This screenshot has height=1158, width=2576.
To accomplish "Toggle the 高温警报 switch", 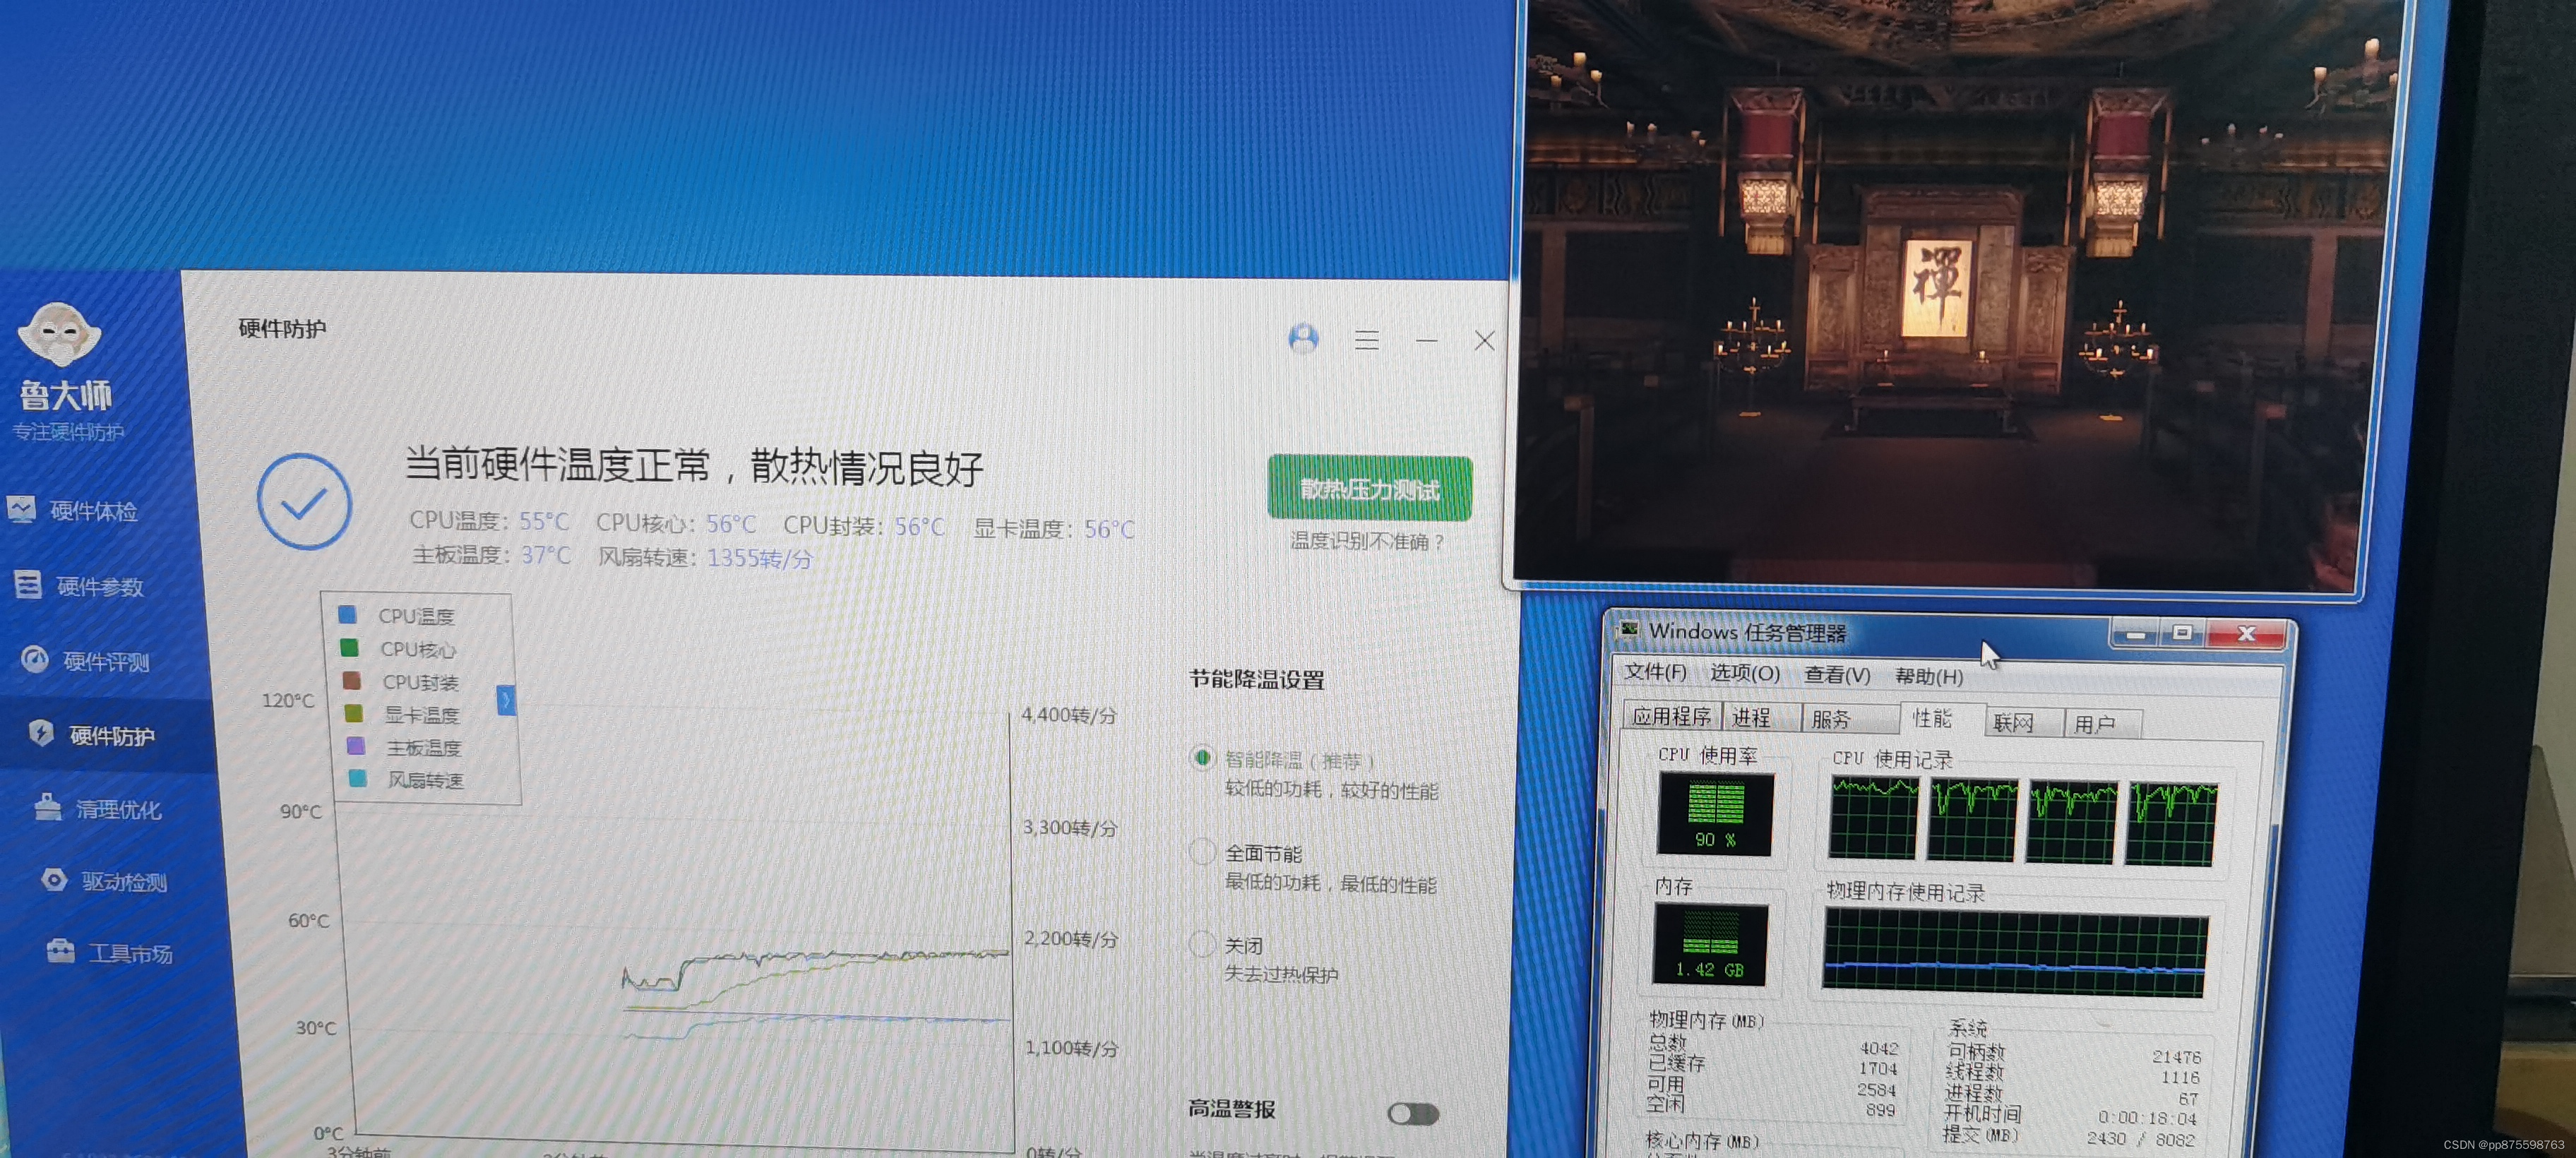I will click(1412, 1114).
